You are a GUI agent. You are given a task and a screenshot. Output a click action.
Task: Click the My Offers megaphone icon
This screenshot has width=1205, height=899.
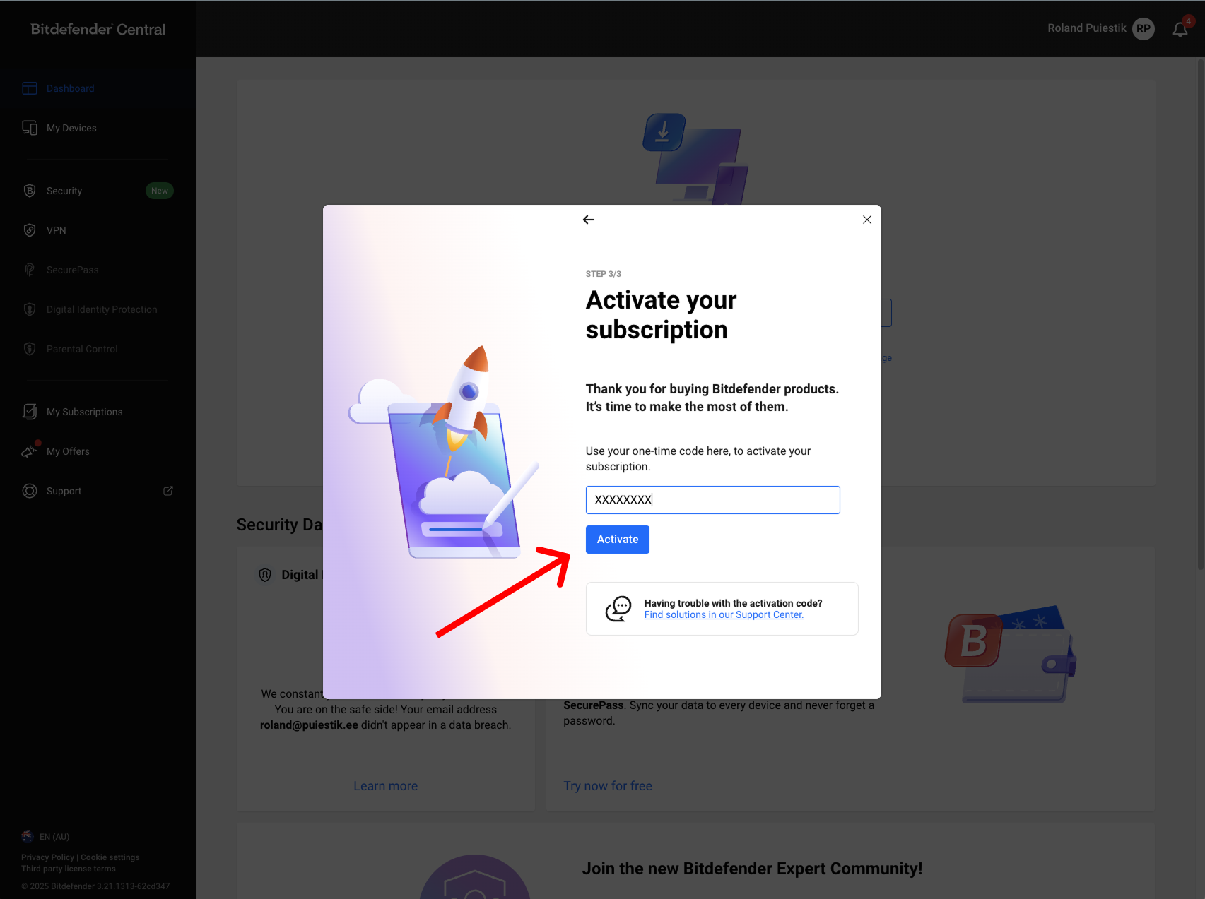30,451
